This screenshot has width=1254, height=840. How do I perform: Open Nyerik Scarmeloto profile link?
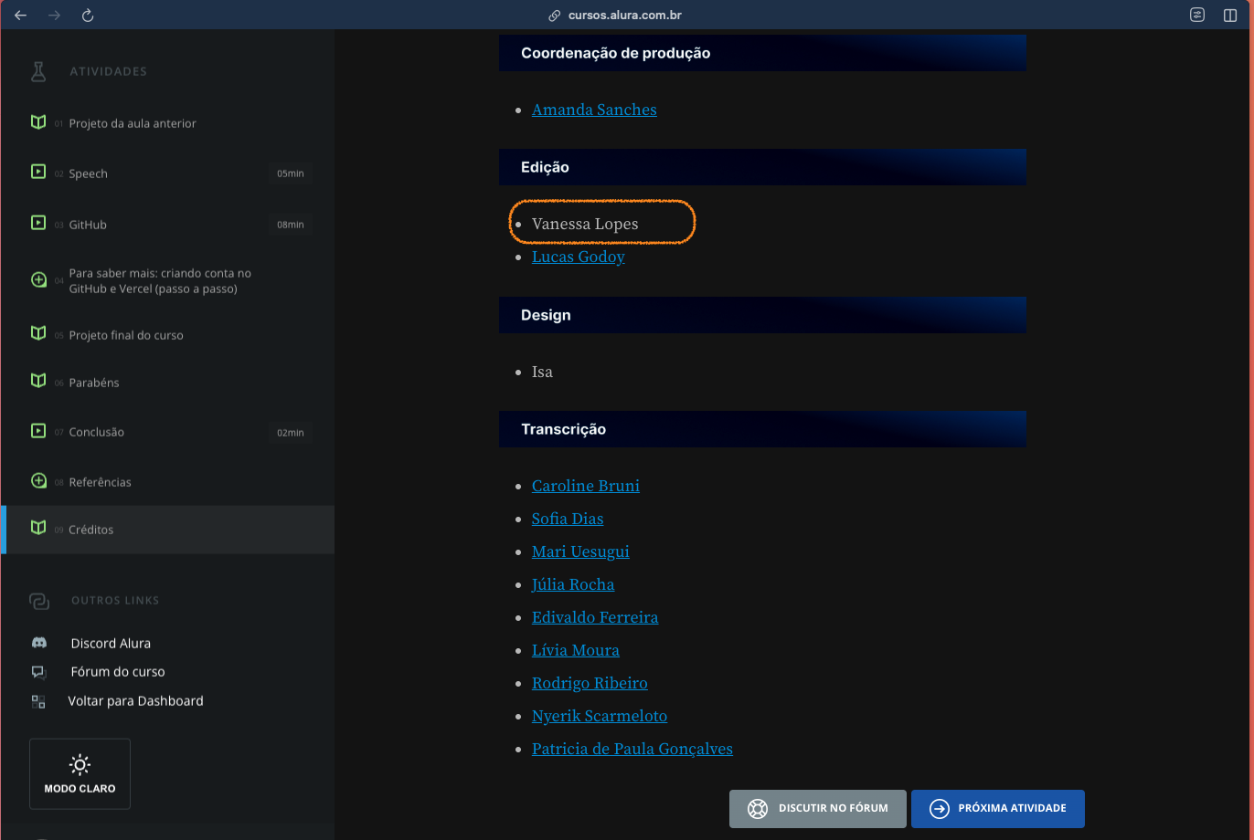(600, 716)
